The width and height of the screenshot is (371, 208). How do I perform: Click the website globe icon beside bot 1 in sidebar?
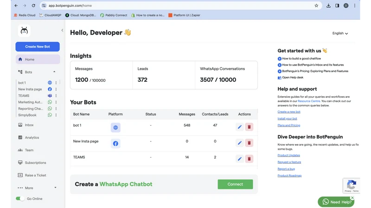tap(50, 83)
